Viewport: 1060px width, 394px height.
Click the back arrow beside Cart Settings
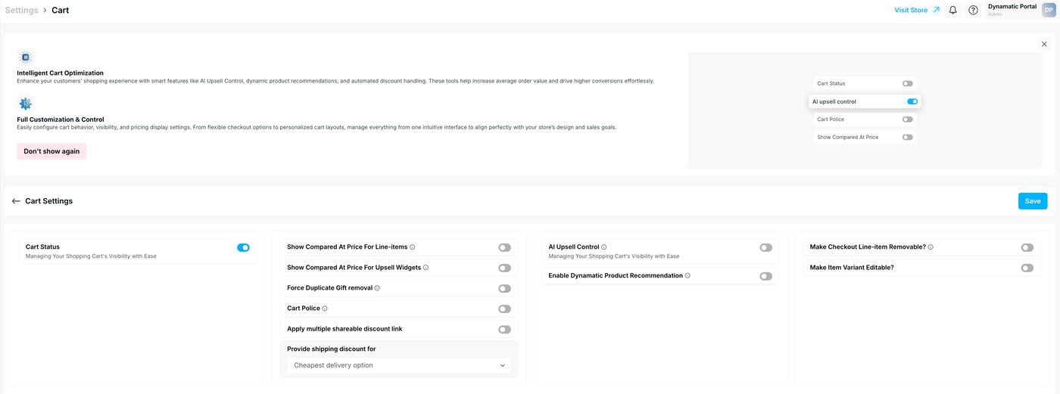point(16,201)
